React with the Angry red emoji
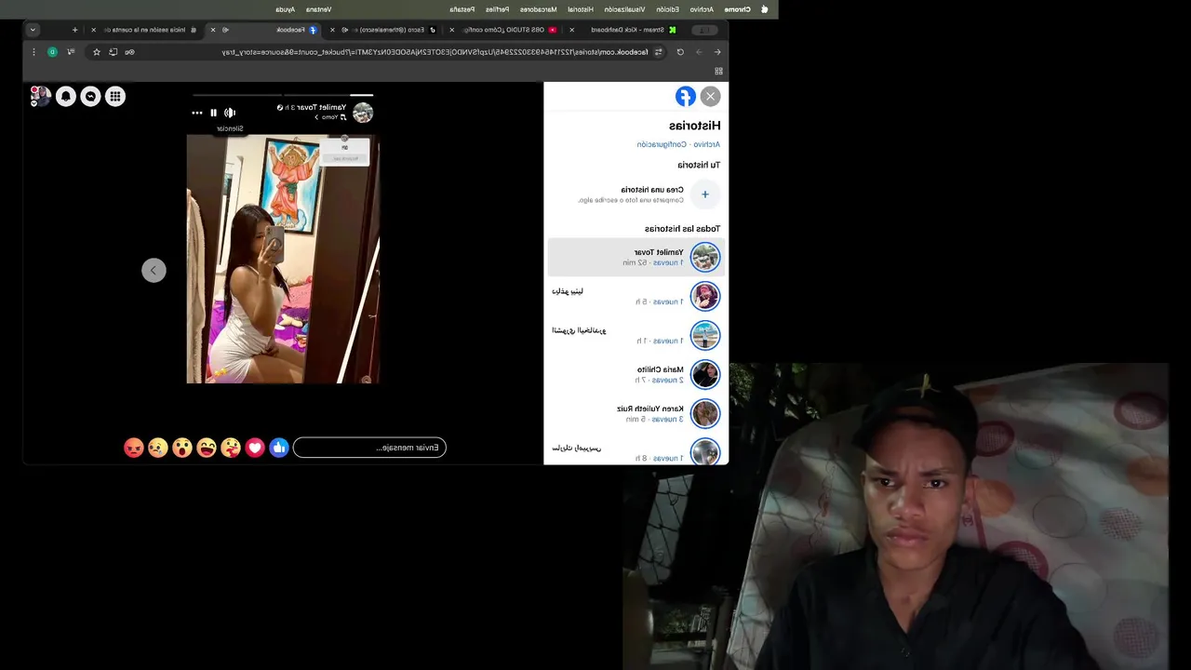 [x=134, y=448]
